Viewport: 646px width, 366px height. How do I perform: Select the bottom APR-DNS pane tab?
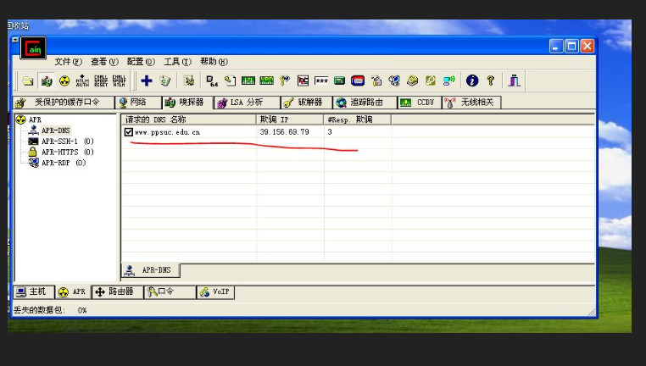click(151, 270)
